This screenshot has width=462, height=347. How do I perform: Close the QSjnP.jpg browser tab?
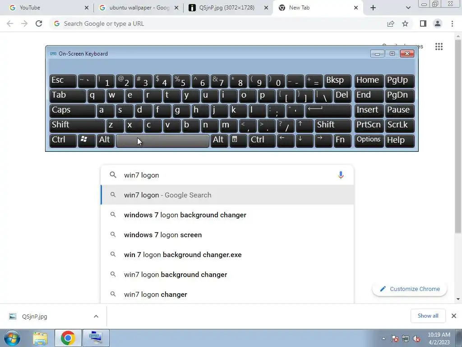point(266,8)
